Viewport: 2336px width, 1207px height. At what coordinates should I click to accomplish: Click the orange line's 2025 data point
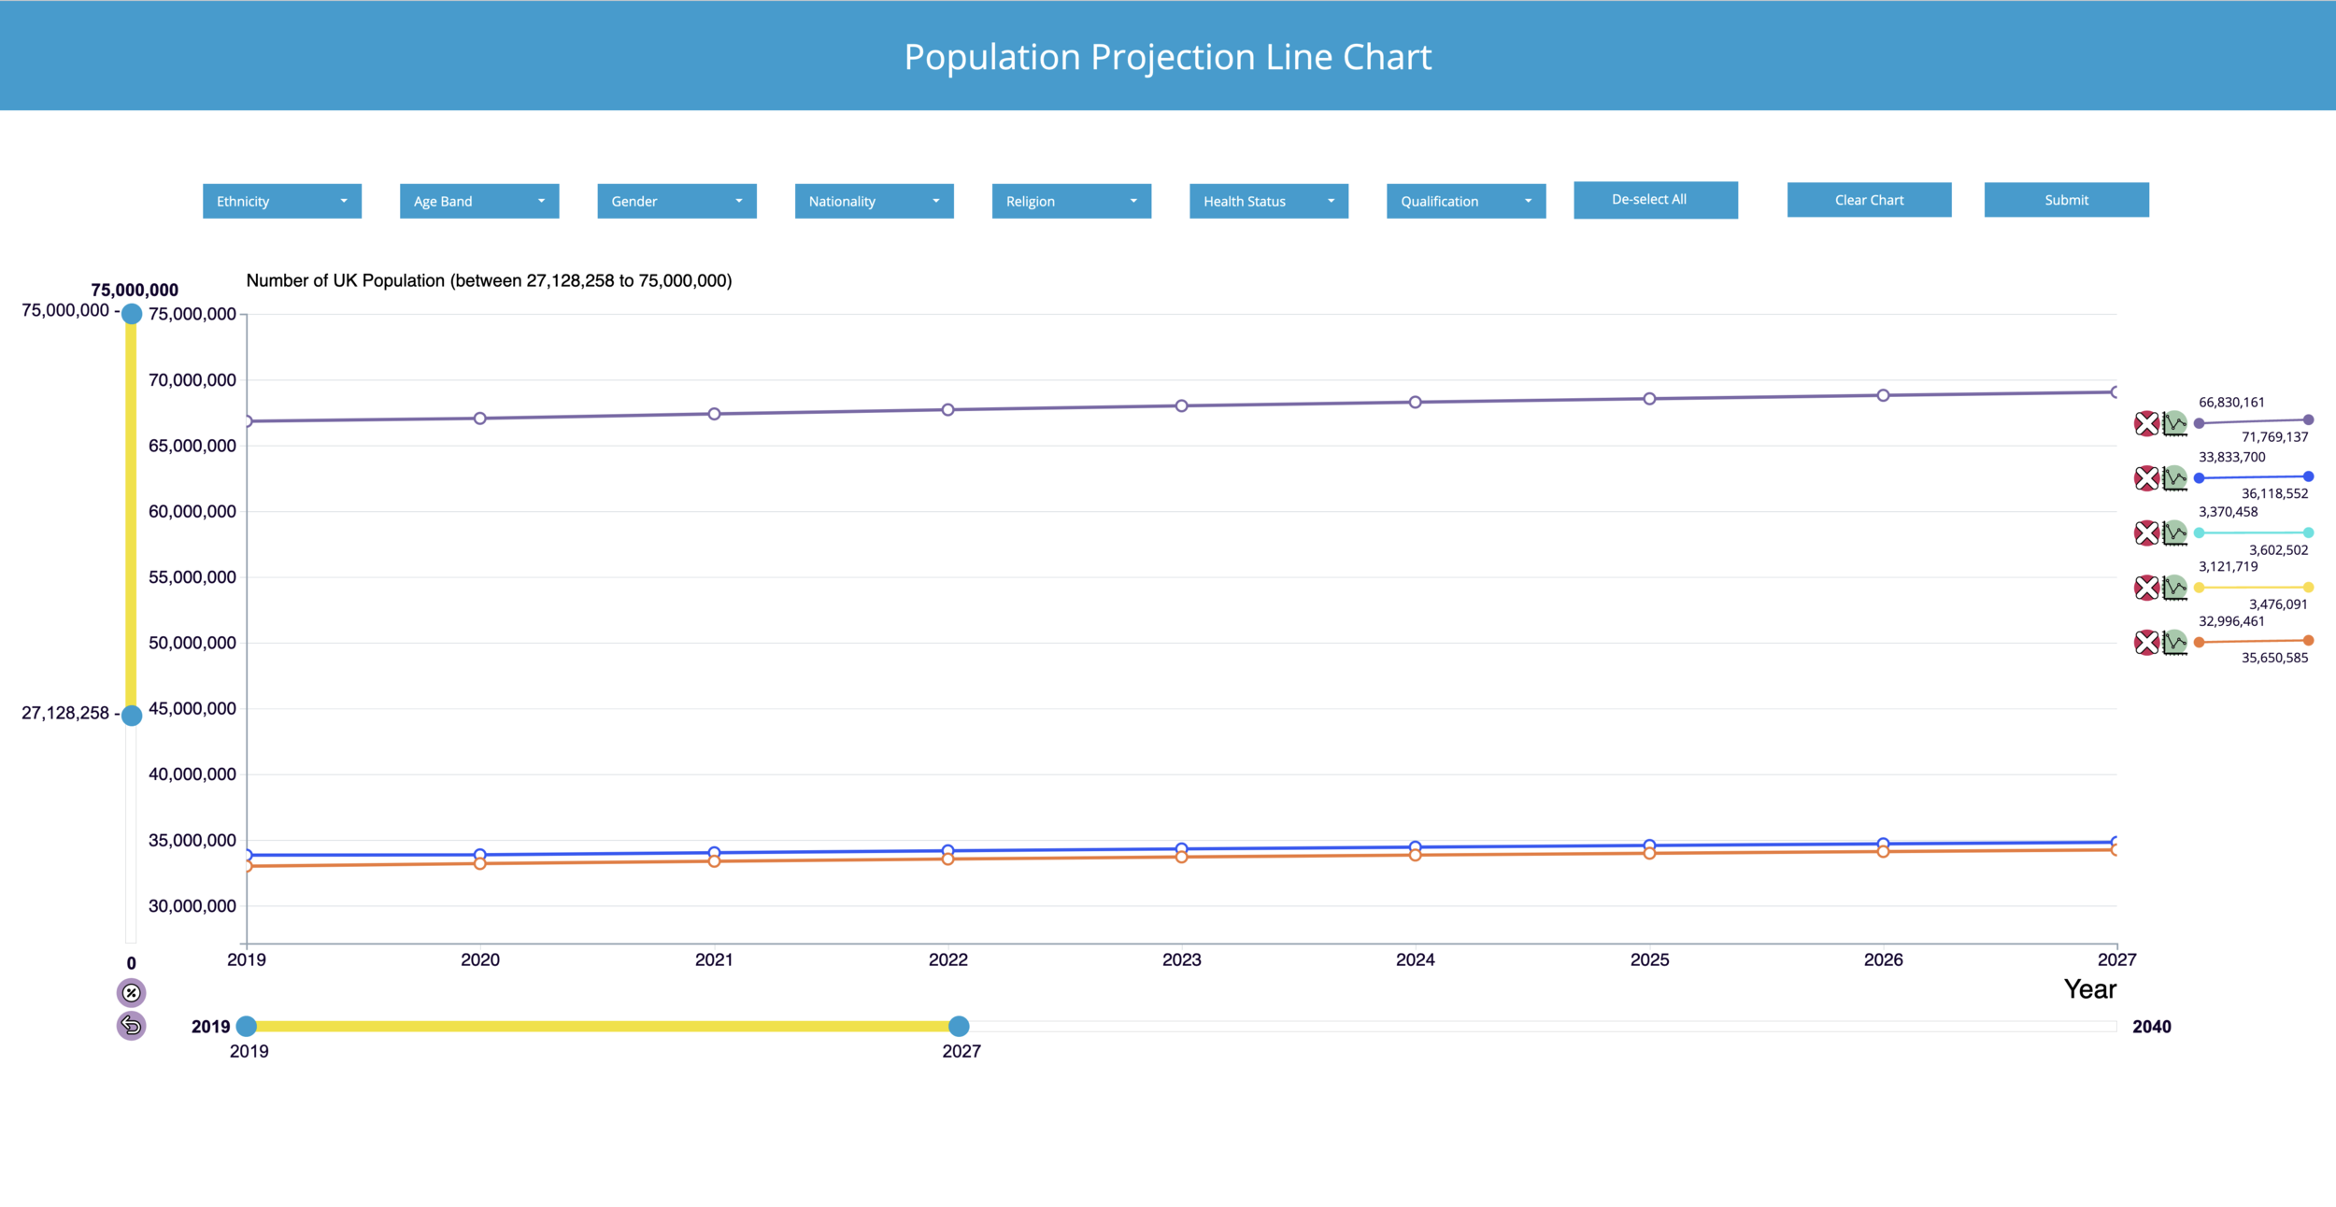click(x=1650, y=853)
